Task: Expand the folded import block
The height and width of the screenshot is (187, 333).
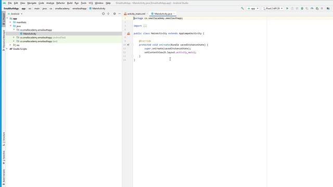Action: [x=145, y=26]
